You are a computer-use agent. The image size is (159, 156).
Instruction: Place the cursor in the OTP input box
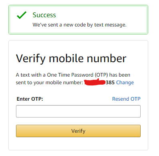pos(78,111)
